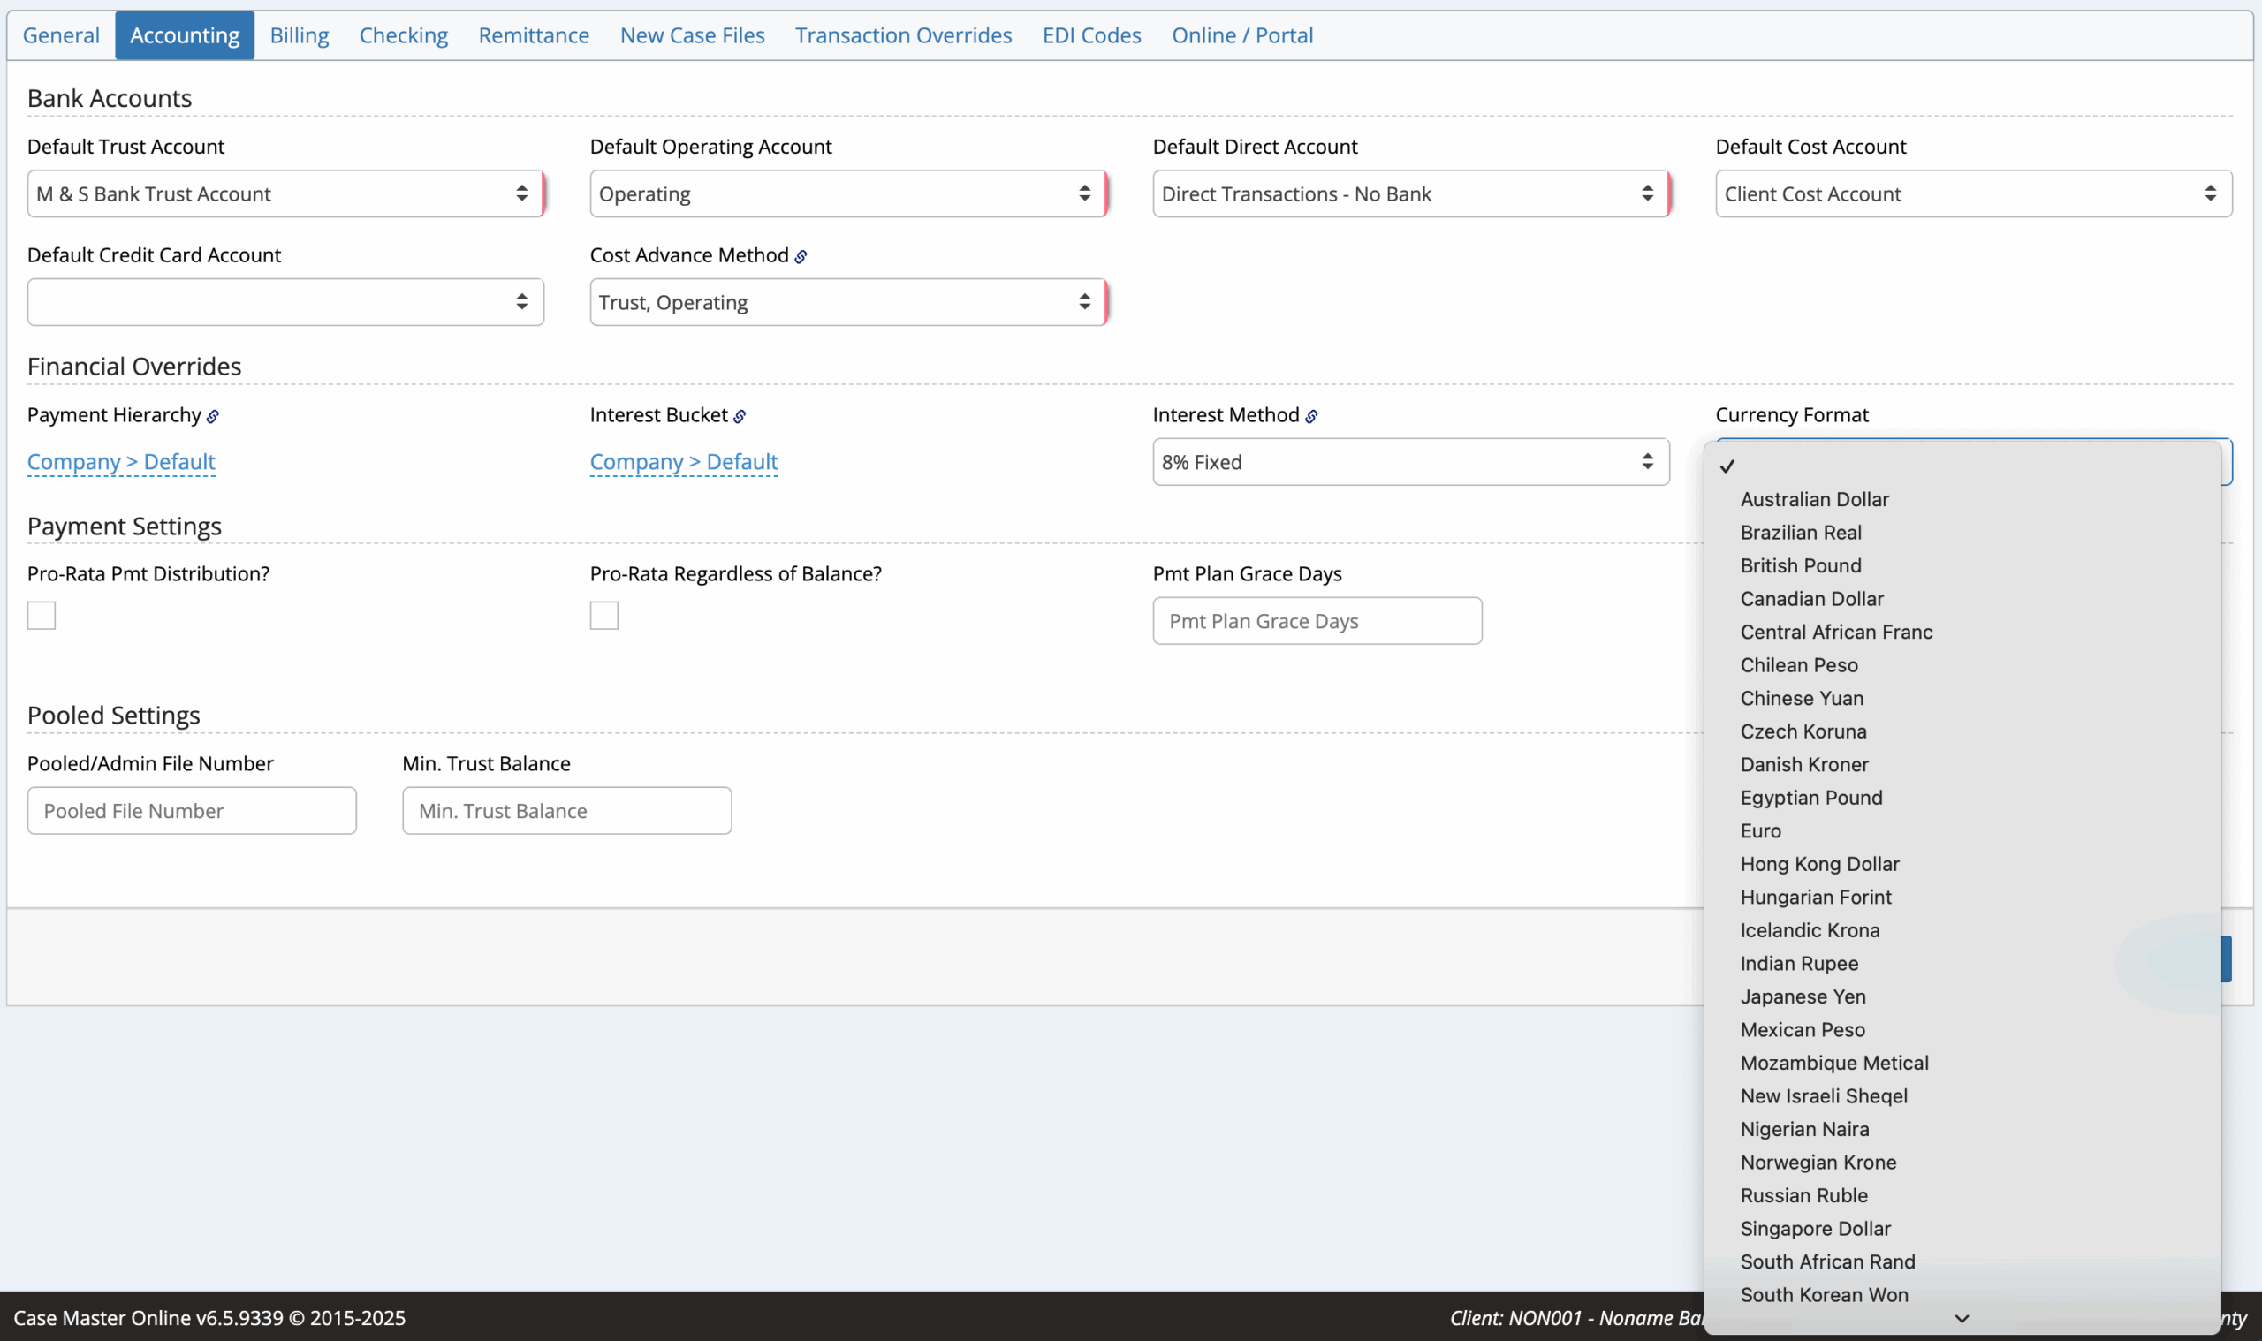
Task: Click the Default Operating Account stepper arrows
Action: [x=1084, y=193]
